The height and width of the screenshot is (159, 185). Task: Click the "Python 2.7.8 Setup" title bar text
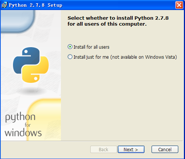tap(36, 5)
